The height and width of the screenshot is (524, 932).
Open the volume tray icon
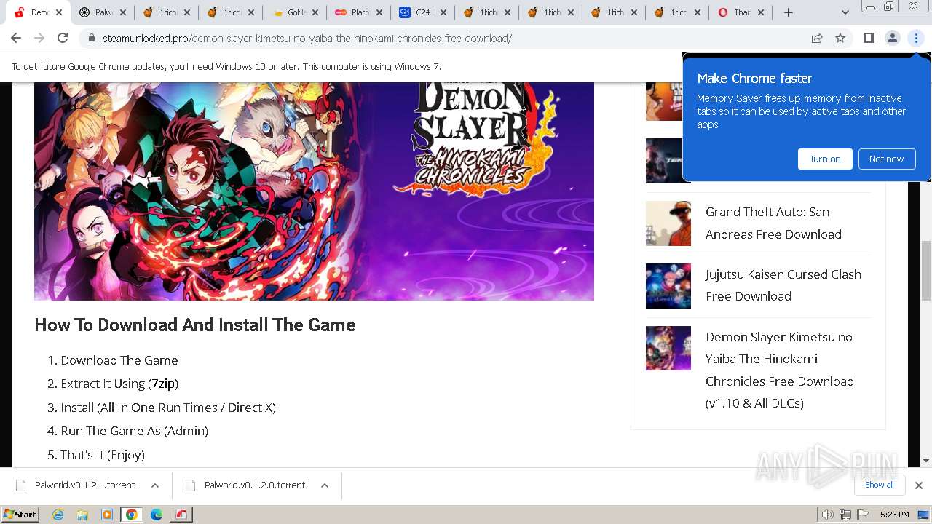pyautogui.click(x=828, y=515)
